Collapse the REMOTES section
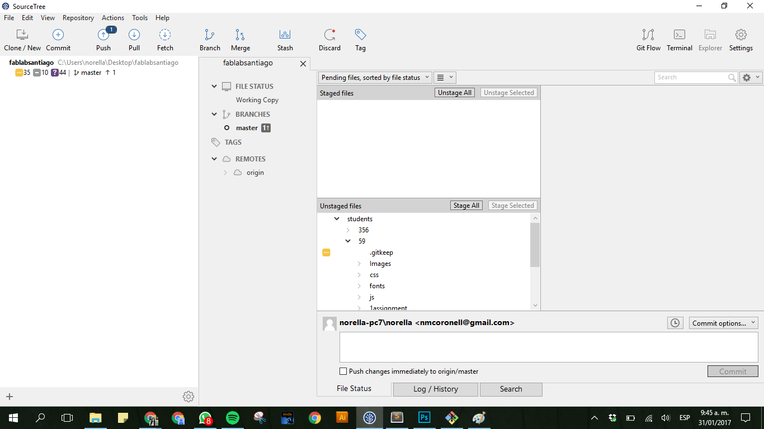Image resolution: width=764 pixels, height=429 pixels. tap(214, 159)
